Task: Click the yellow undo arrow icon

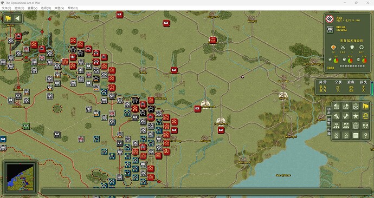Action: pyautogui.click(x=365, y=116)
